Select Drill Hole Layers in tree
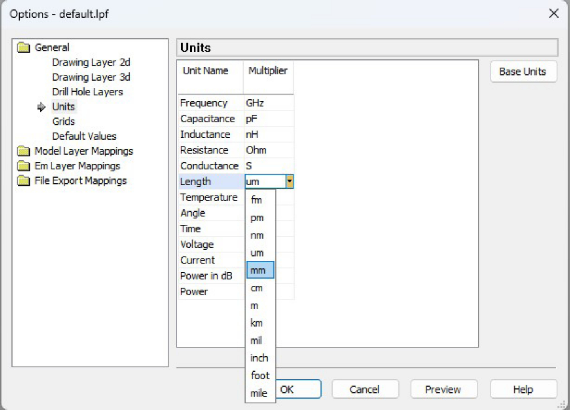The image size is (570, 410). [87, 92]
